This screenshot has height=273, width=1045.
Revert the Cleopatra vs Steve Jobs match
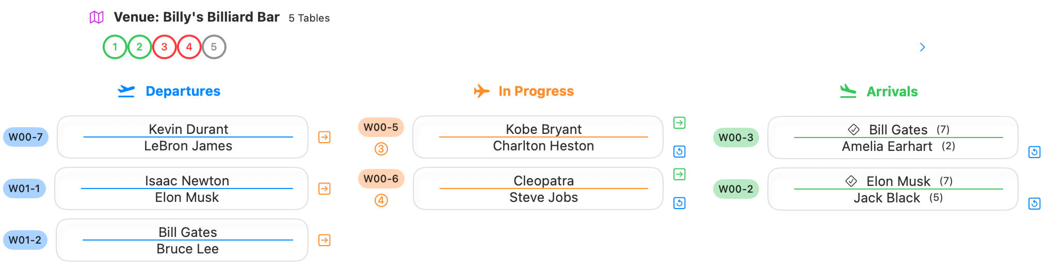coord(679,203)
